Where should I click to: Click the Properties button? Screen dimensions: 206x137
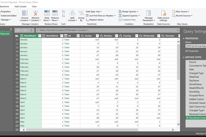6,12
